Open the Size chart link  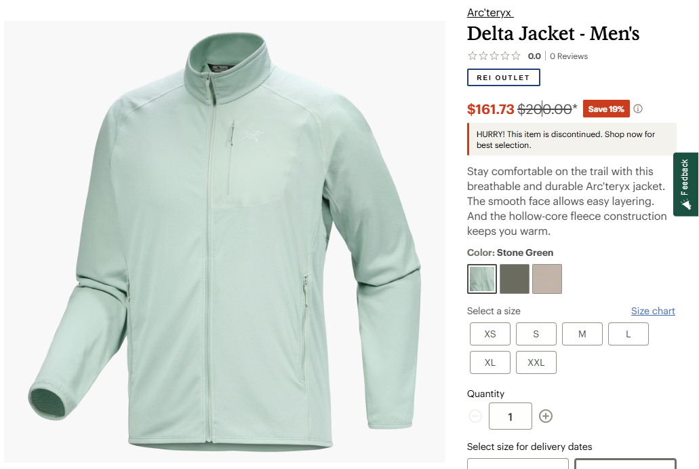click(653, 311)
